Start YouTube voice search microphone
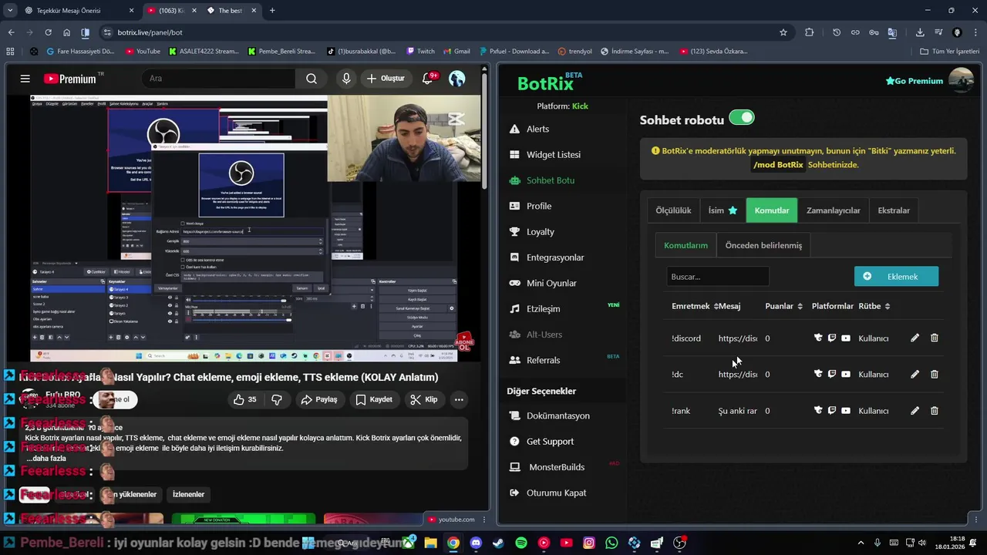This screenshot has width=987, height=555. tap(346, 78)
